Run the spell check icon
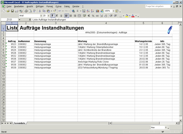The height and width of the screenshot is (134, 183). click(x=34, y=11)
